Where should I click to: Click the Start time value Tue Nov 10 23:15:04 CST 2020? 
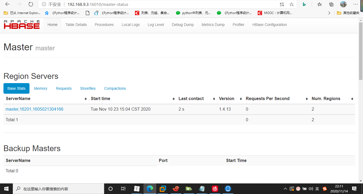(121, 109)
